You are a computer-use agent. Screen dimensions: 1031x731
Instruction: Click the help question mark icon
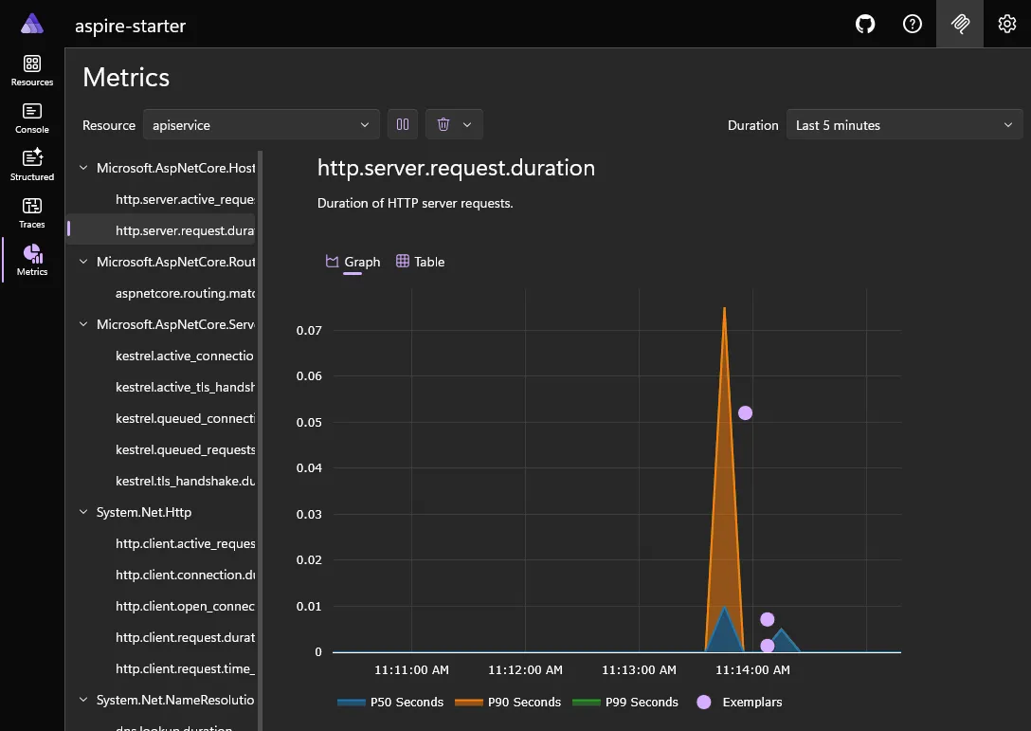tap(912, 24)
